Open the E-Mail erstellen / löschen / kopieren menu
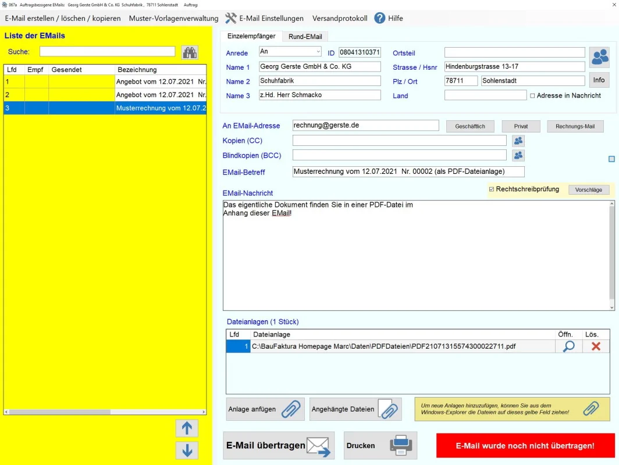 point(63,18)
